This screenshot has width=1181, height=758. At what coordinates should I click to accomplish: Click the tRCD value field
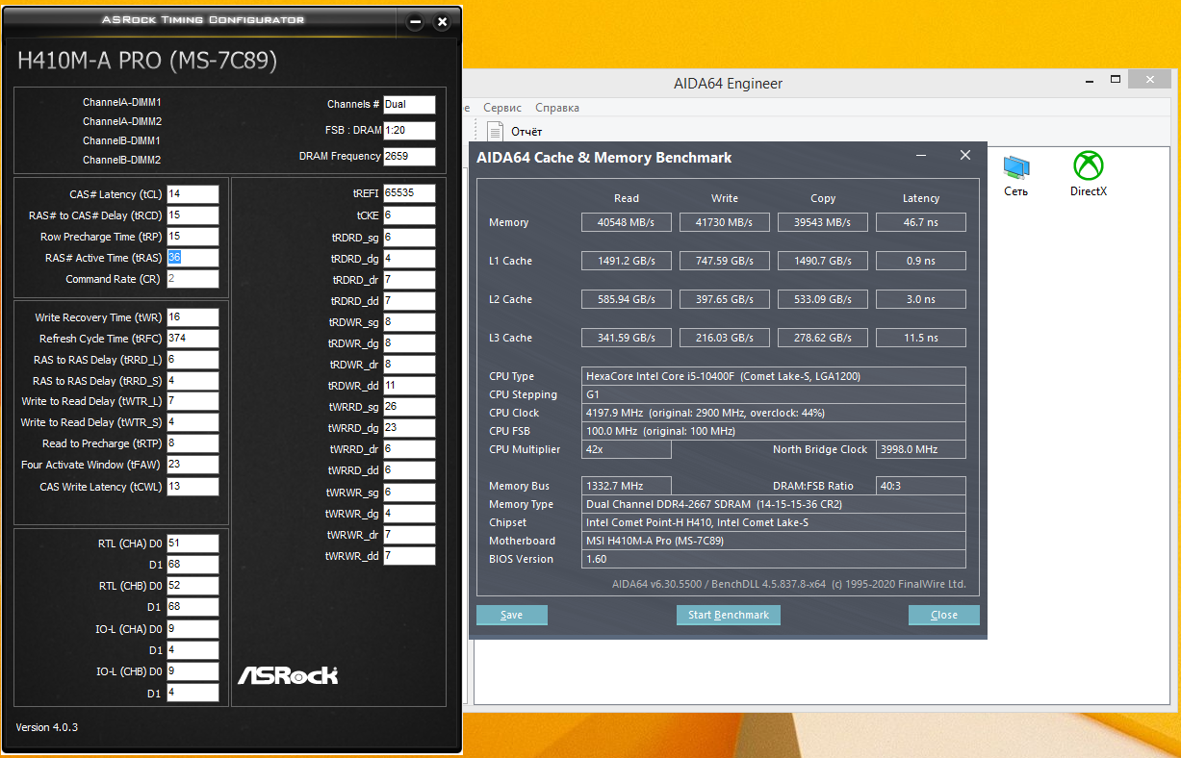coord(193,215)
